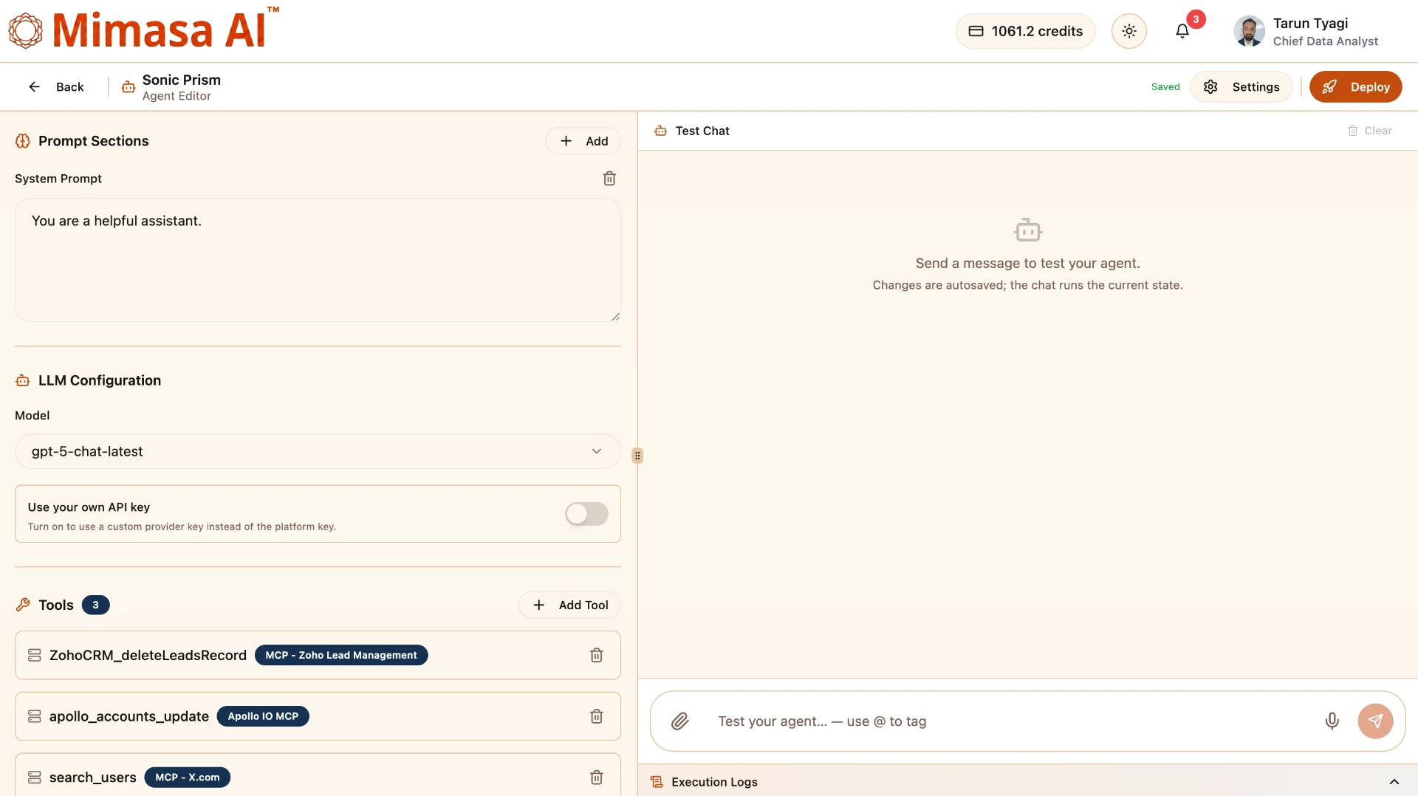The image size is (1418, 796).
Task: Click into the System Prompt text area
Action: [x=318, y=260]
